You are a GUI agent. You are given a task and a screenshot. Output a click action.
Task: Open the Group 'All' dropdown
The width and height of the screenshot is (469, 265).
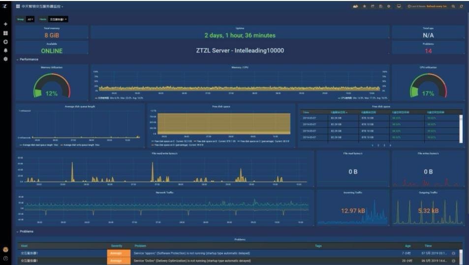tap(31, 19)
